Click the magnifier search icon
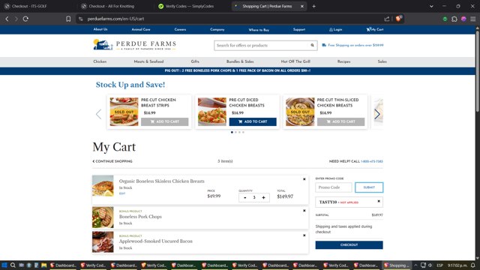Viewport: 480px width, 270px height. pos(312,45)
